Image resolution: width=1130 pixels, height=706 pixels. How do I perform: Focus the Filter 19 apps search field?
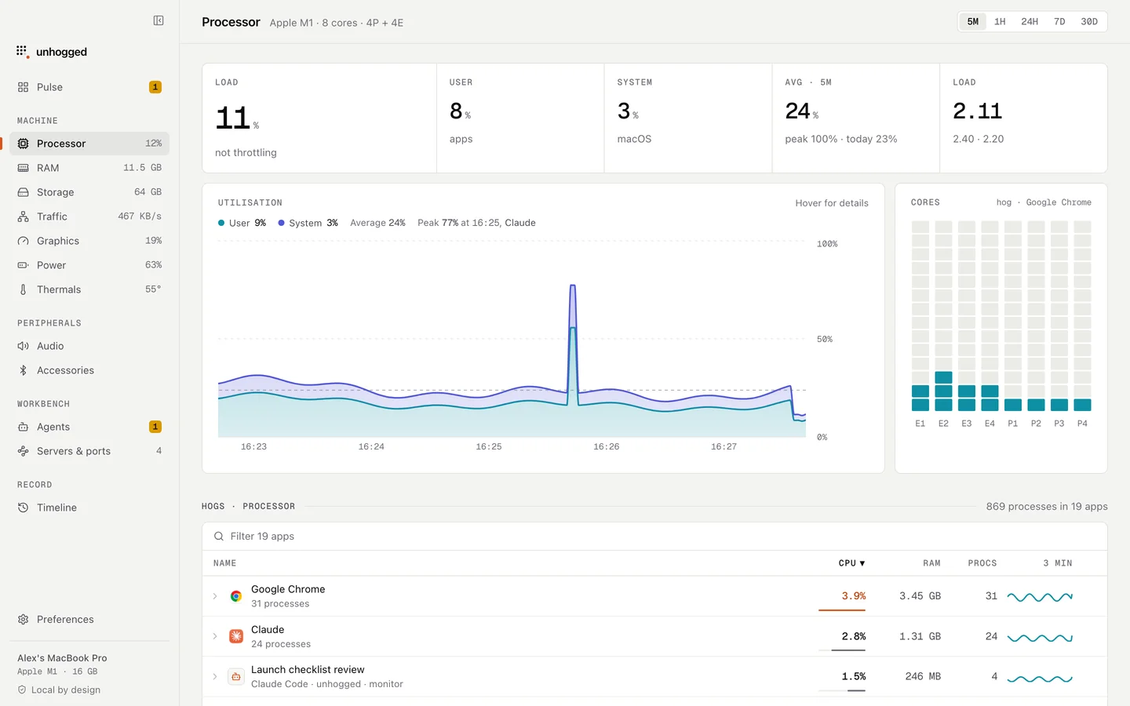[x=654, y=537]
